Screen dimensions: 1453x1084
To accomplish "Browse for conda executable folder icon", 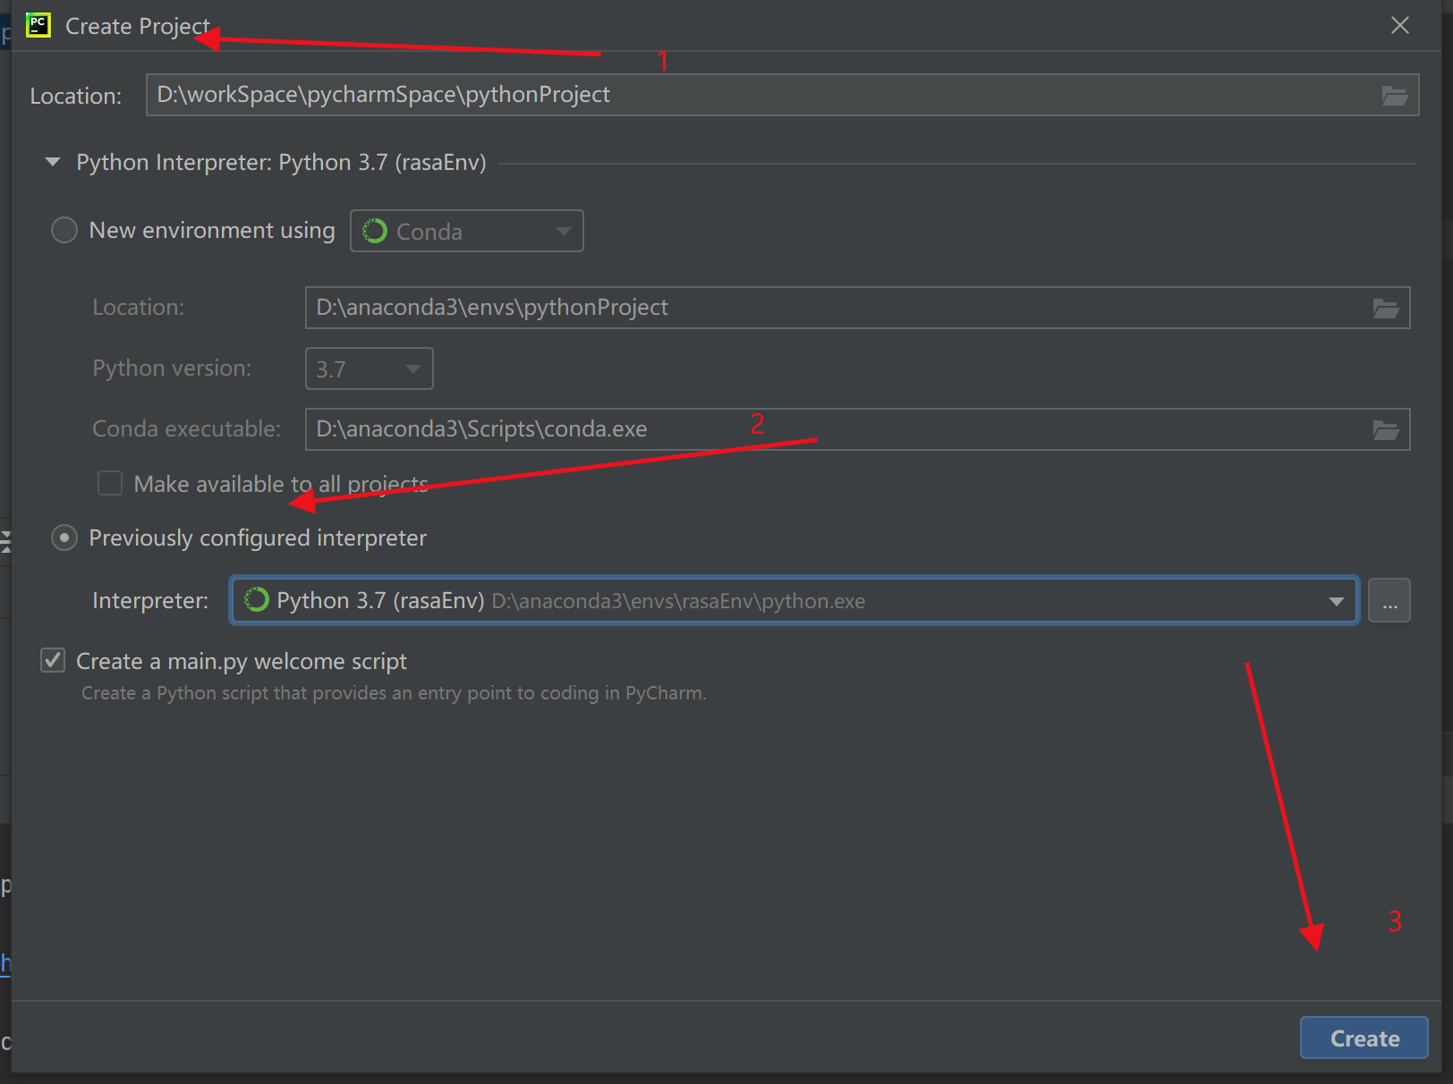I will pos(1386,430).
